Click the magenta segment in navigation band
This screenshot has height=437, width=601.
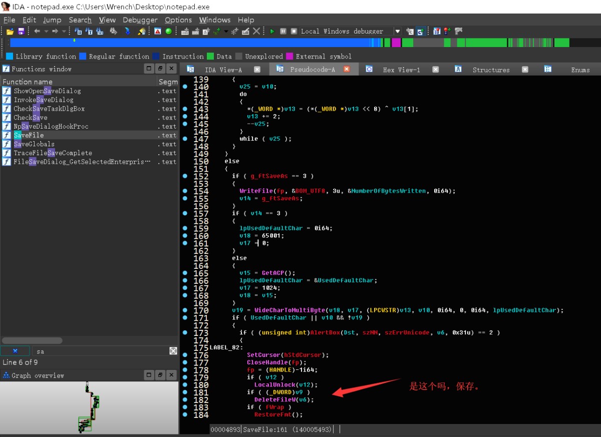396,43
